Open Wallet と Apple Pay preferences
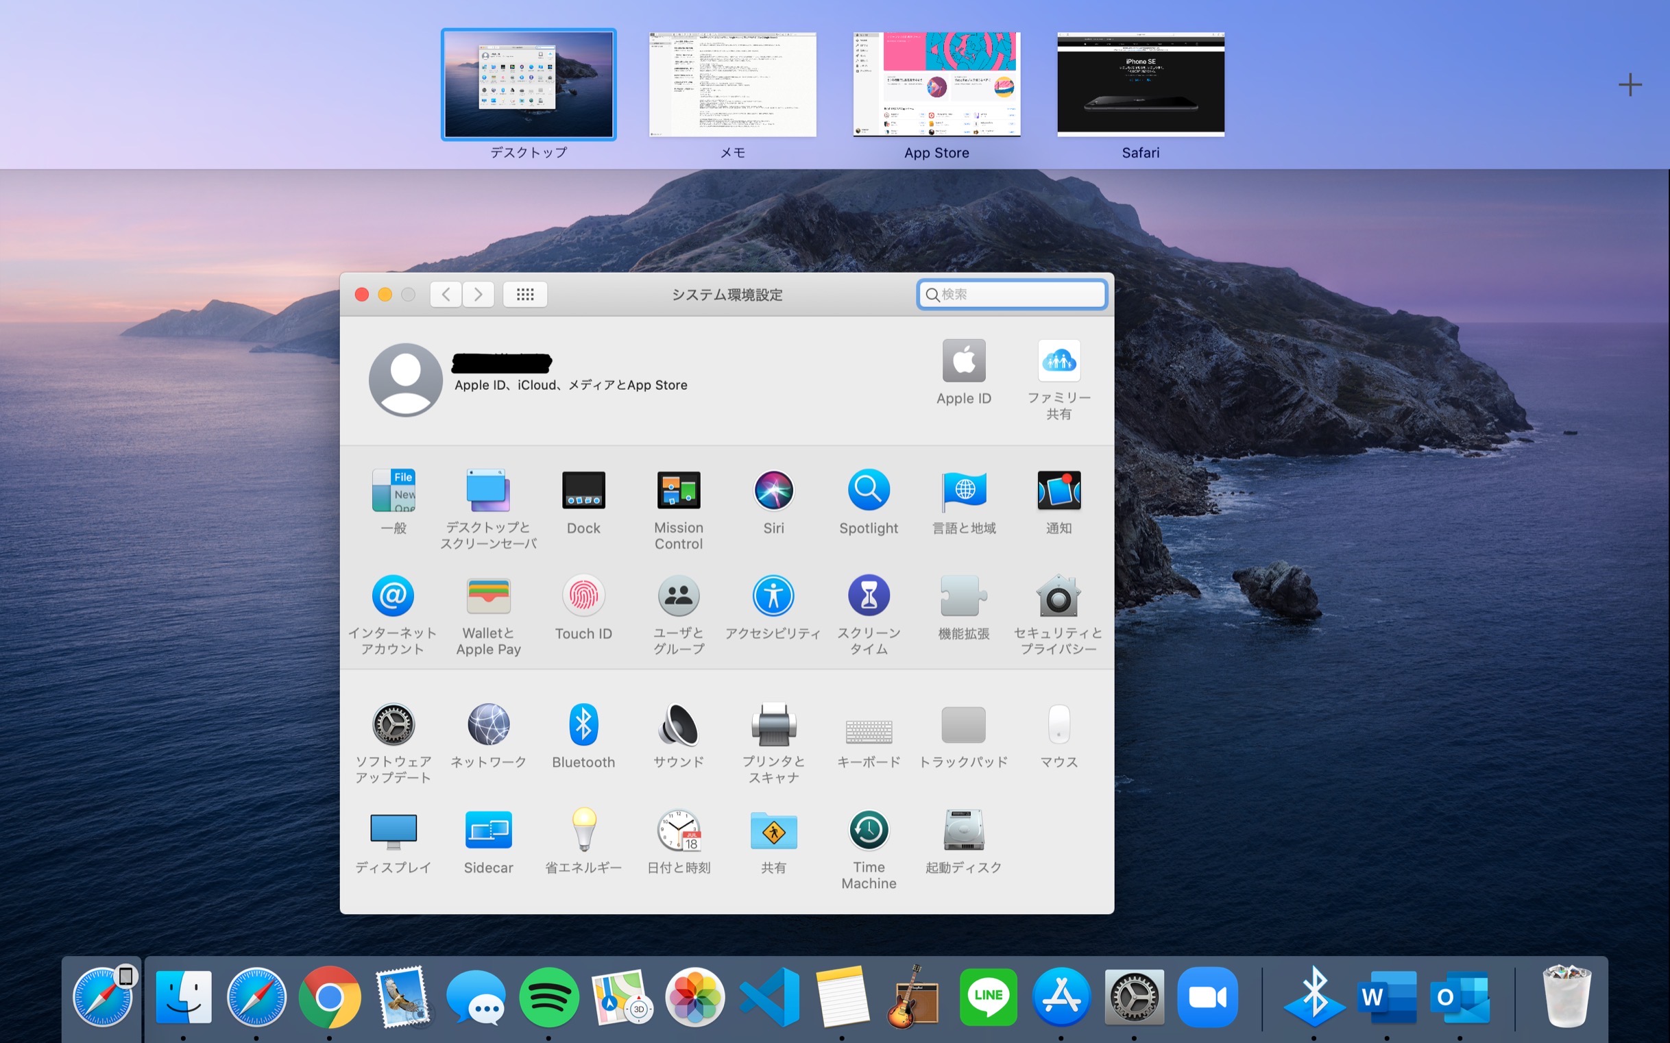1670x1043 pixels. (x=489, y=596)
